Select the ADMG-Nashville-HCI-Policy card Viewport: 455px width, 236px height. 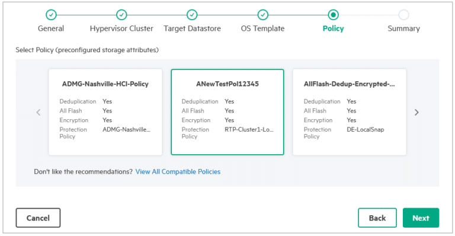pos(105,112)
